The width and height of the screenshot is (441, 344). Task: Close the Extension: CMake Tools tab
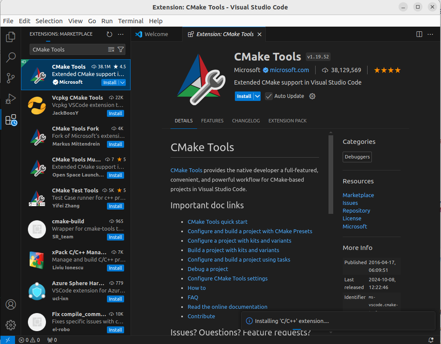click(x=259, y=34)
